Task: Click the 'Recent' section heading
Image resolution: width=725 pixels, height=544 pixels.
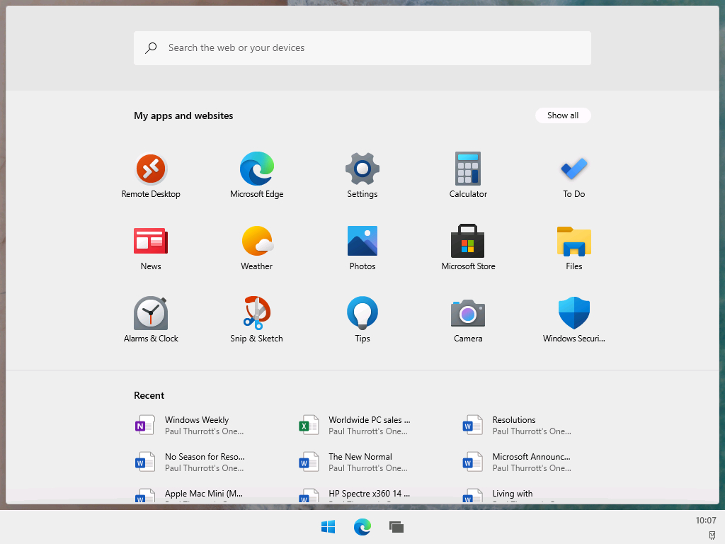Action: (149, 395)
